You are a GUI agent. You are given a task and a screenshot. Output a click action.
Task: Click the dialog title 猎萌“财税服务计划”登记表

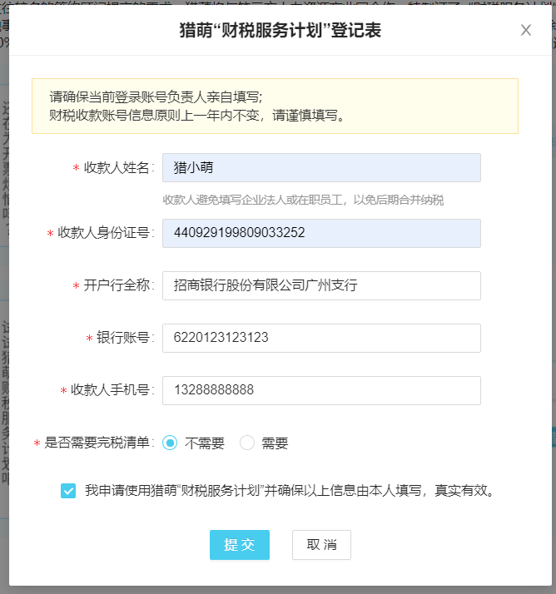click(280, 30)
